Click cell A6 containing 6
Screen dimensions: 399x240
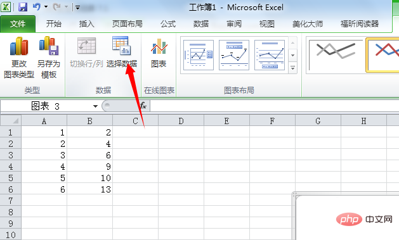[44, 189]
